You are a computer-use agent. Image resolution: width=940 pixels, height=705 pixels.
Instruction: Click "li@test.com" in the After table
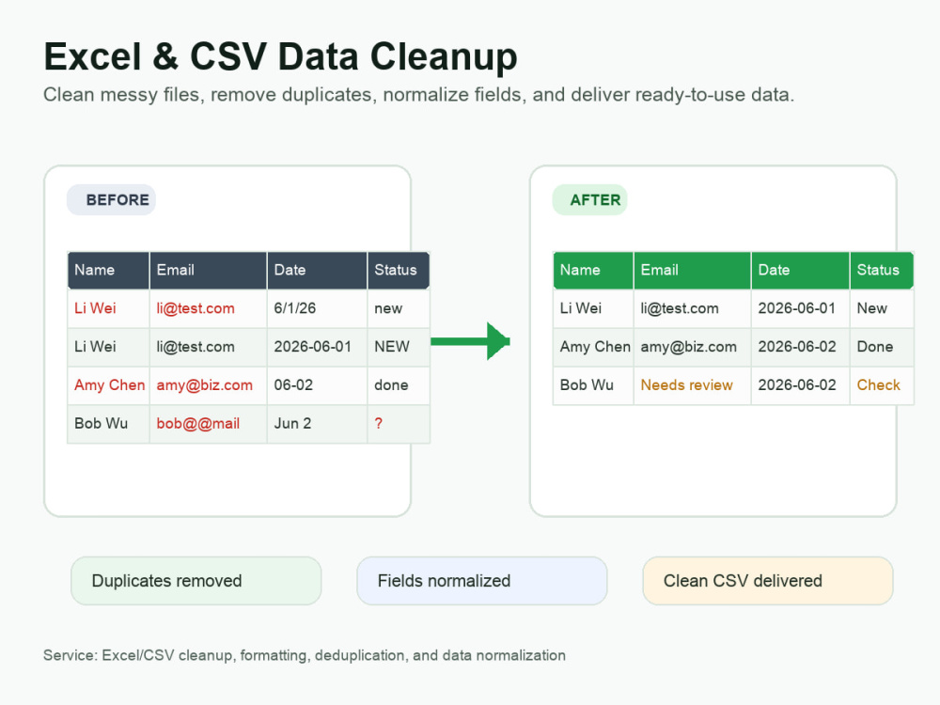pos(693,308)
